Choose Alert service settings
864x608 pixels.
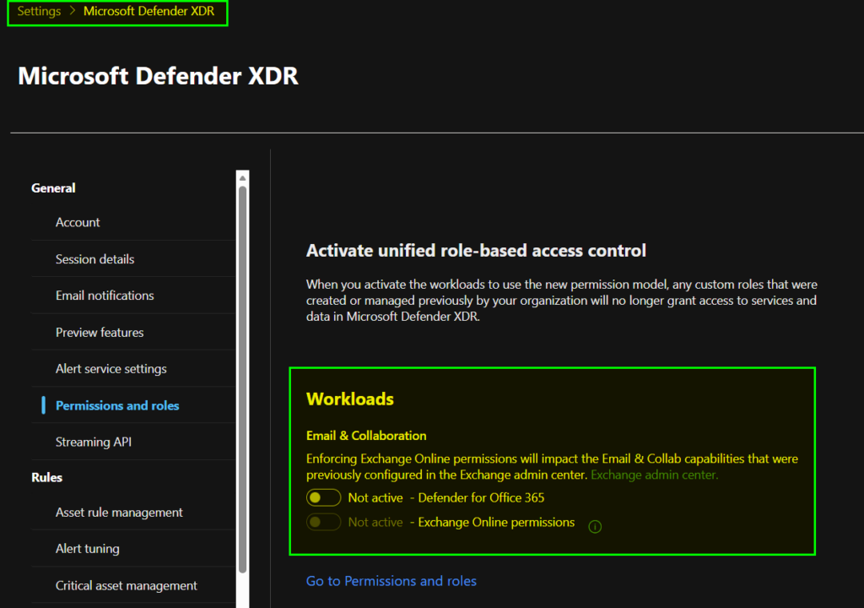[x=111, y=369]
